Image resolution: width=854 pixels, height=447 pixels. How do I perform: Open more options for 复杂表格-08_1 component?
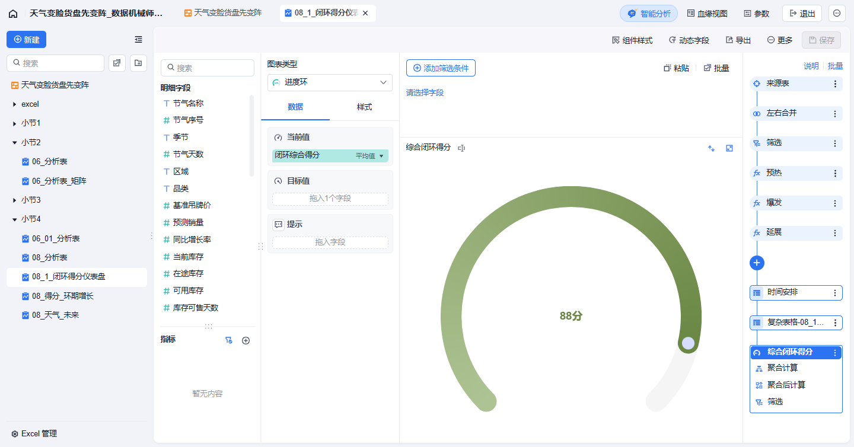[x=835, y=323]
